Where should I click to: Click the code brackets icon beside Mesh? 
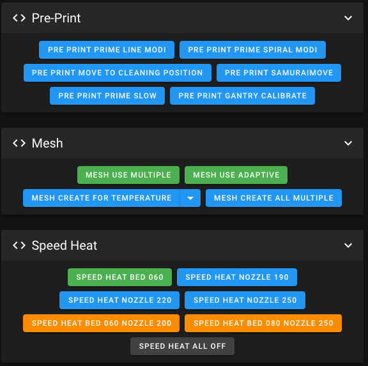point(19,143)
